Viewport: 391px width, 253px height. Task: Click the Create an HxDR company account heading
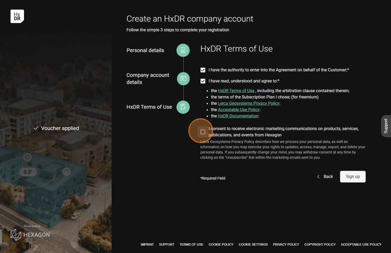pyautogui.click(x=190, y=19)
